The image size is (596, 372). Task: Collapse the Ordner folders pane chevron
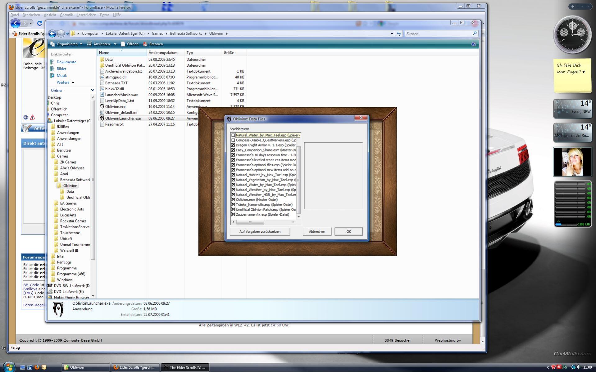pyautogui.click(x=92, y=90)
